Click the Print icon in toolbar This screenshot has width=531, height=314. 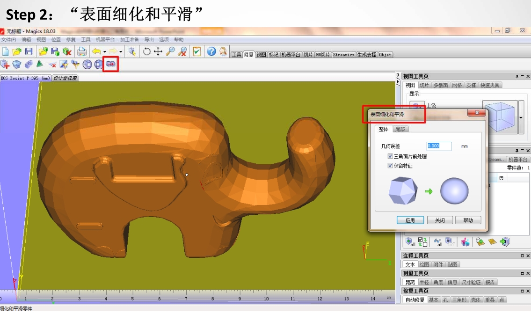82,51
